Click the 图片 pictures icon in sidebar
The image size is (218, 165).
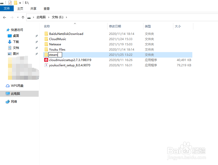pyautogui.click(x=9, y=54)
